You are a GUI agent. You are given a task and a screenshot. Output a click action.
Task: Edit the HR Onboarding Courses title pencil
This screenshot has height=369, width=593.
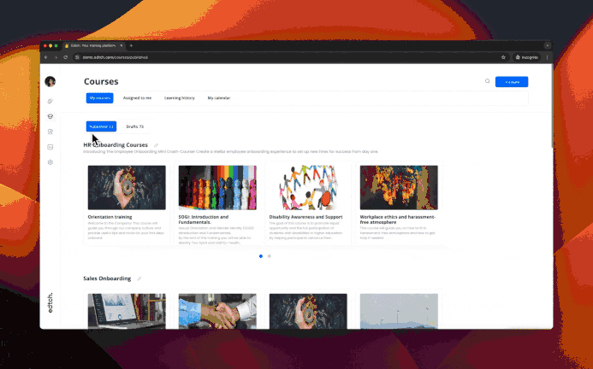tap(157, 145)
